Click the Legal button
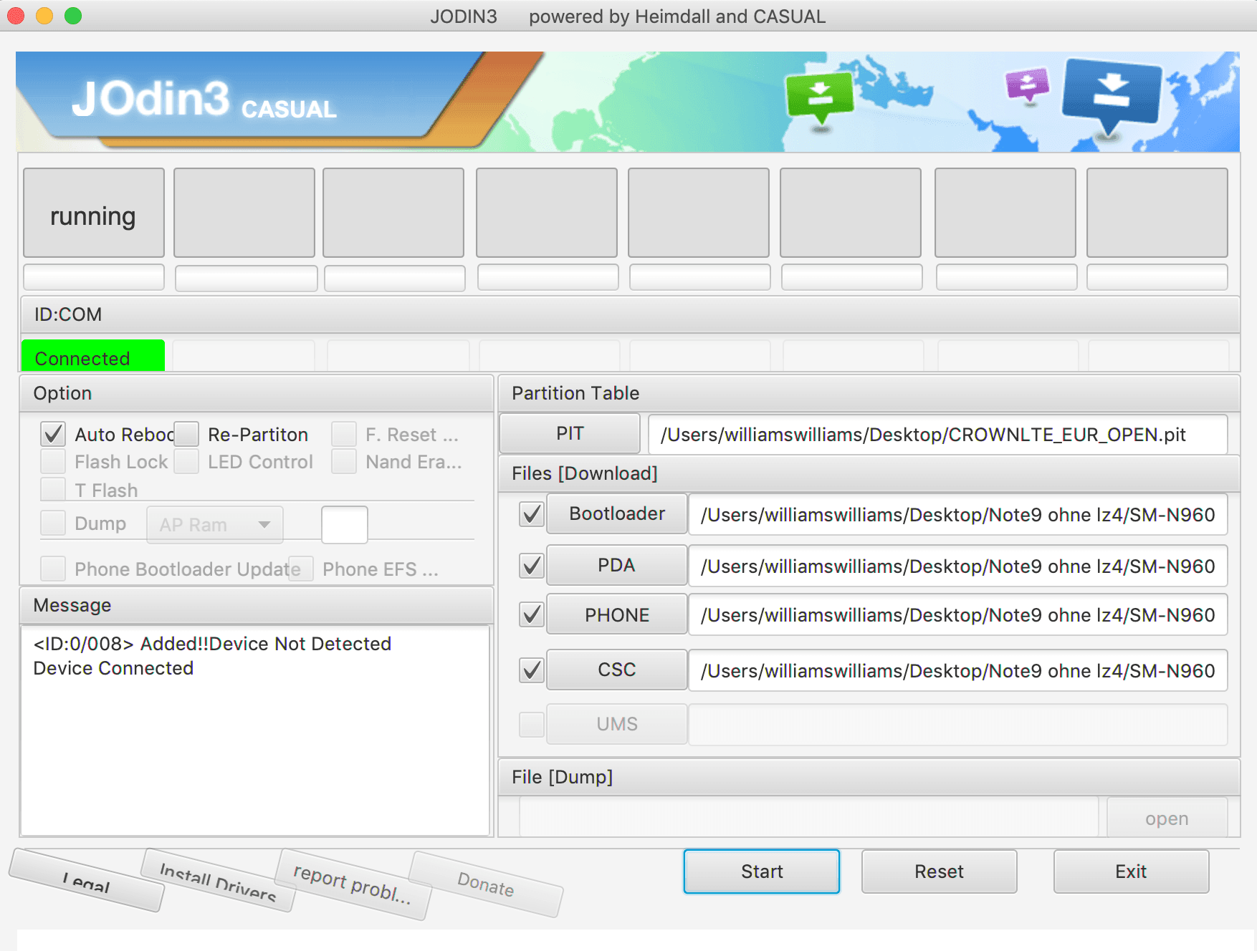Screen dimensions: 1257x951 point(87,880)
